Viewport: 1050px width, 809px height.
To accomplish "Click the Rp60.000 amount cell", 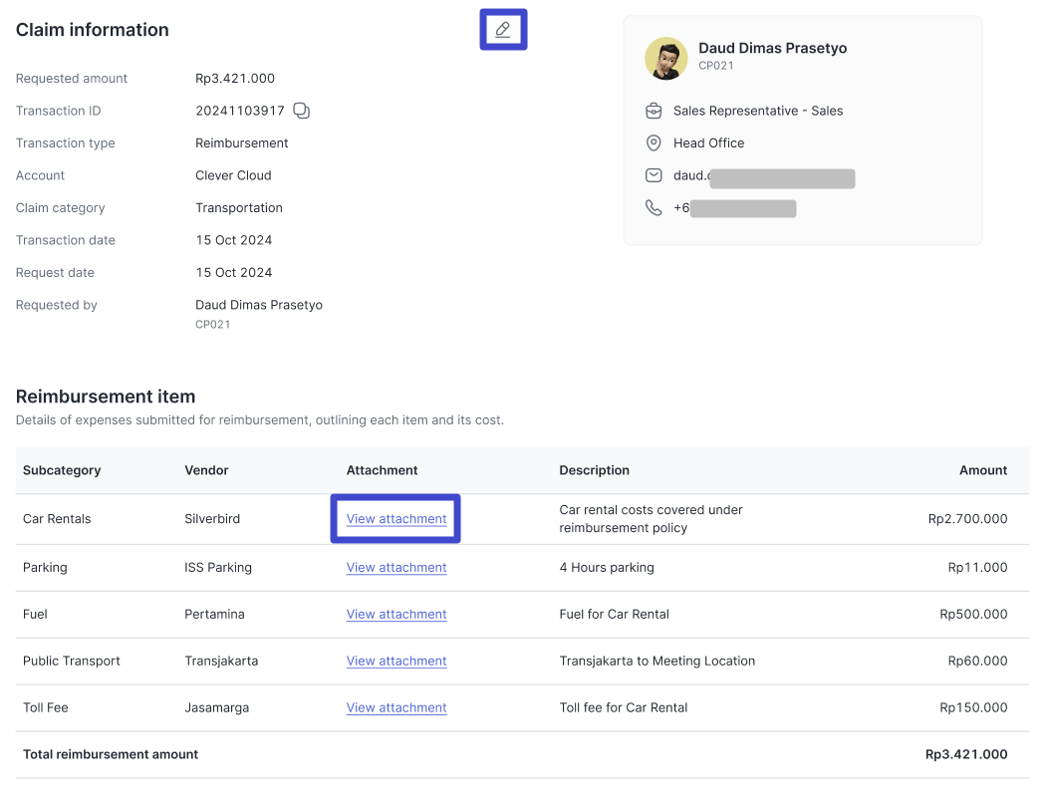I will point(977,661).
